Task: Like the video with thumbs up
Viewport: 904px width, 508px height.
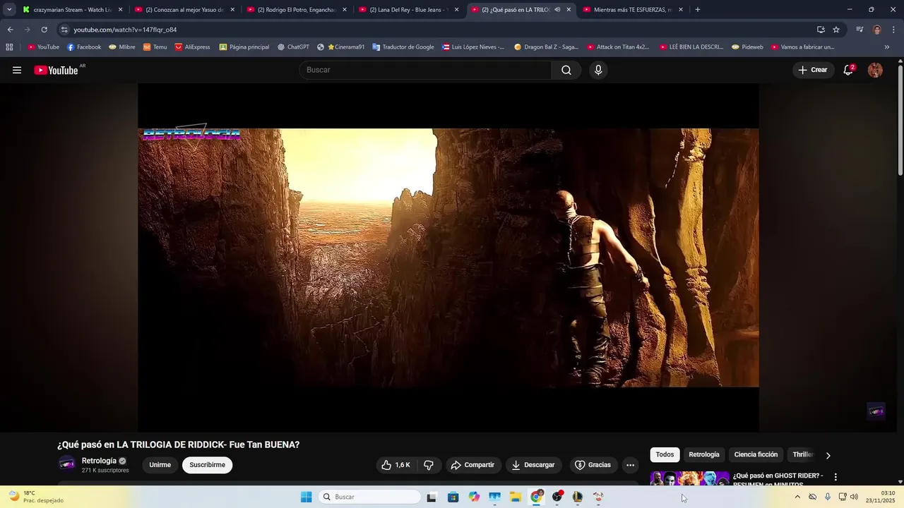Action: coord(395,465)
